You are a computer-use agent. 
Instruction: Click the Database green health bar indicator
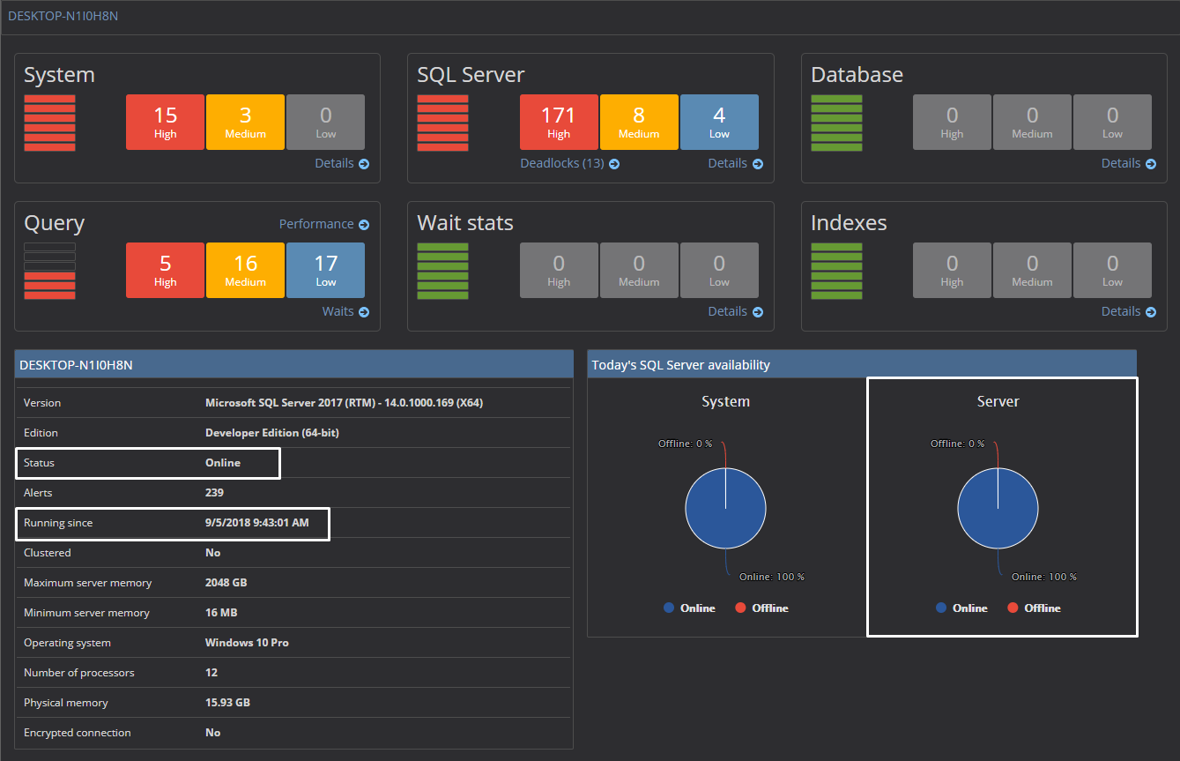836,123
